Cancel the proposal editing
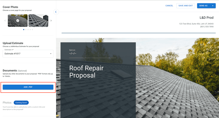 (169, 6)
